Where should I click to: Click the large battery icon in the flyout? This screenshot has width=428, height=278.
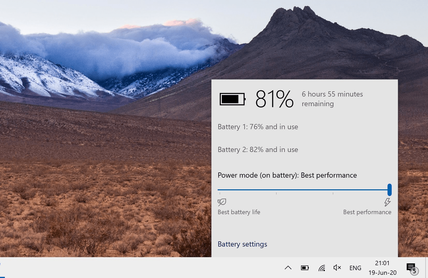pyautogui.click(x=232, y=99)
